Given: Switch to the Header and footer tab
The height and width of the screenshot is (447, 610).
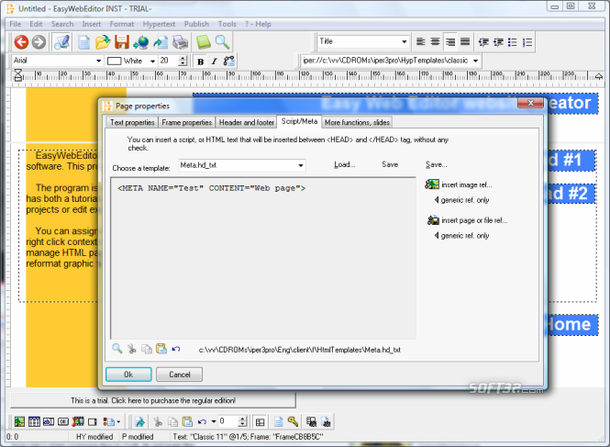Looking at the screenshot, I should tap(247, 122).
